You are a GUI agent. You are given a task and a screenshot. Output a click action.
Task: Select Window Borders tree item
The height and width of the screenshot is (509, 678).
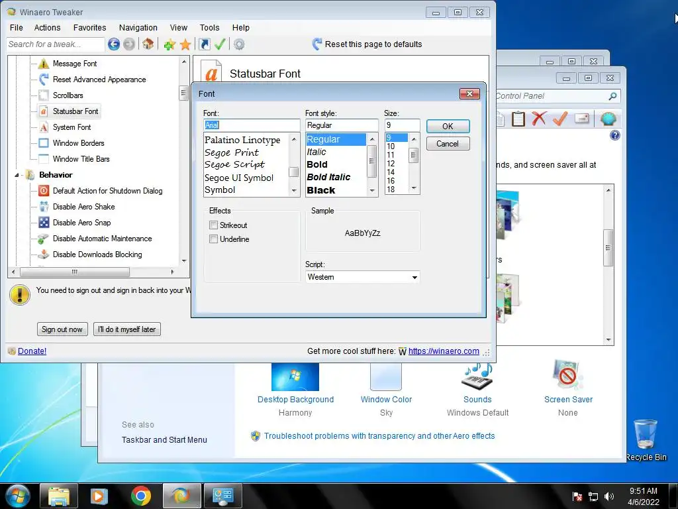coord(78,143)
